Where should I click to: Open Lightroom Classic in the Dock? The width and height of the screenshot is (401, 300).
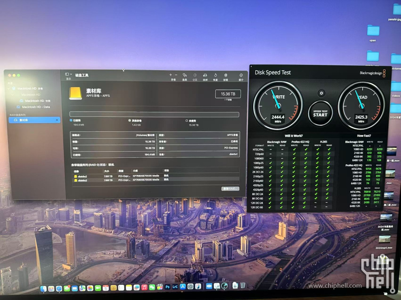[x=175, y=287]
